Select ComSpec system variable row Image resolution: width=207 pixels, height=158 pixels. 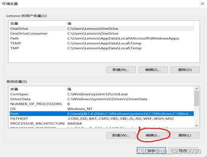coord(102,94)
